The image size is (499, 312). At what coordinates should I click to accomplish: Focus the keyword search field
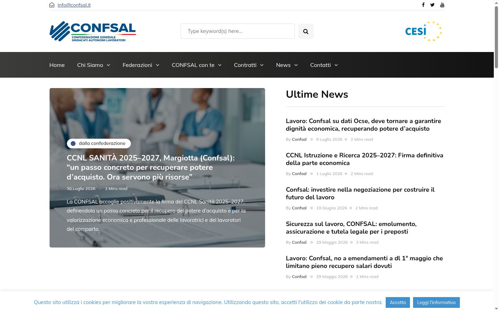click(x=238, y=31)
